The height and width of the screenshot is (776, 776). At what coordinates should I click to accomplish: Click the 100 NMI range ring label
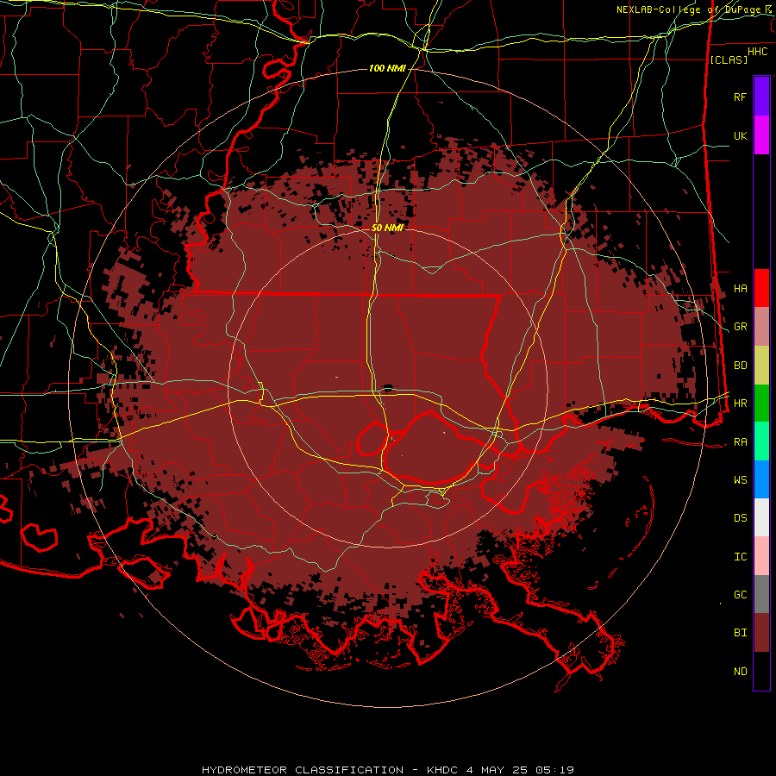coord(387,68)
